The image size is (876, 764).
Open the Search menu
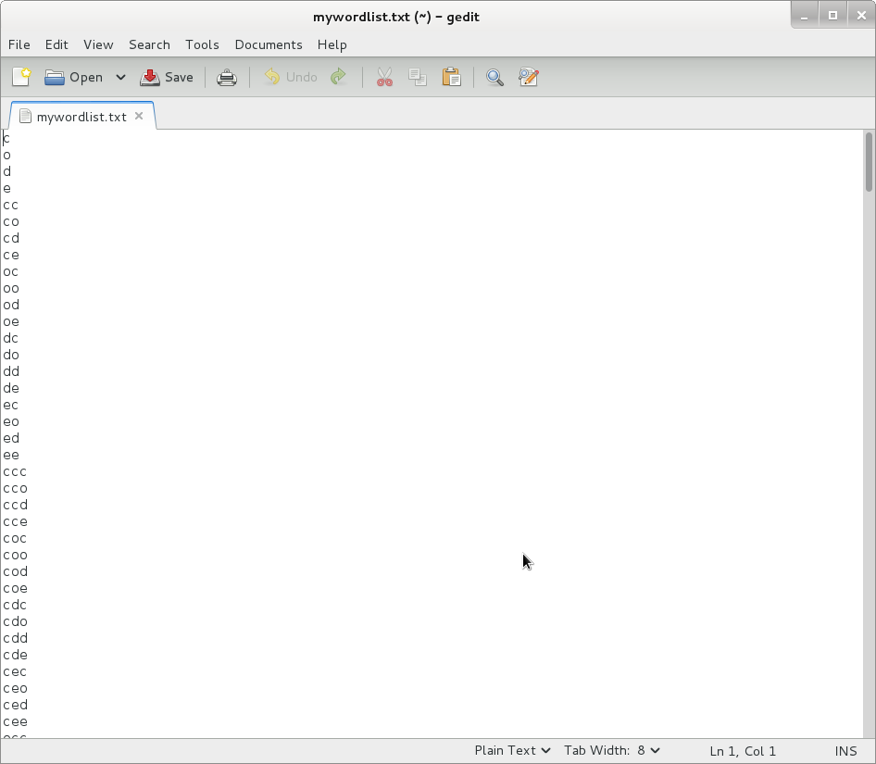pyautogui.click(x=149, y=44)
